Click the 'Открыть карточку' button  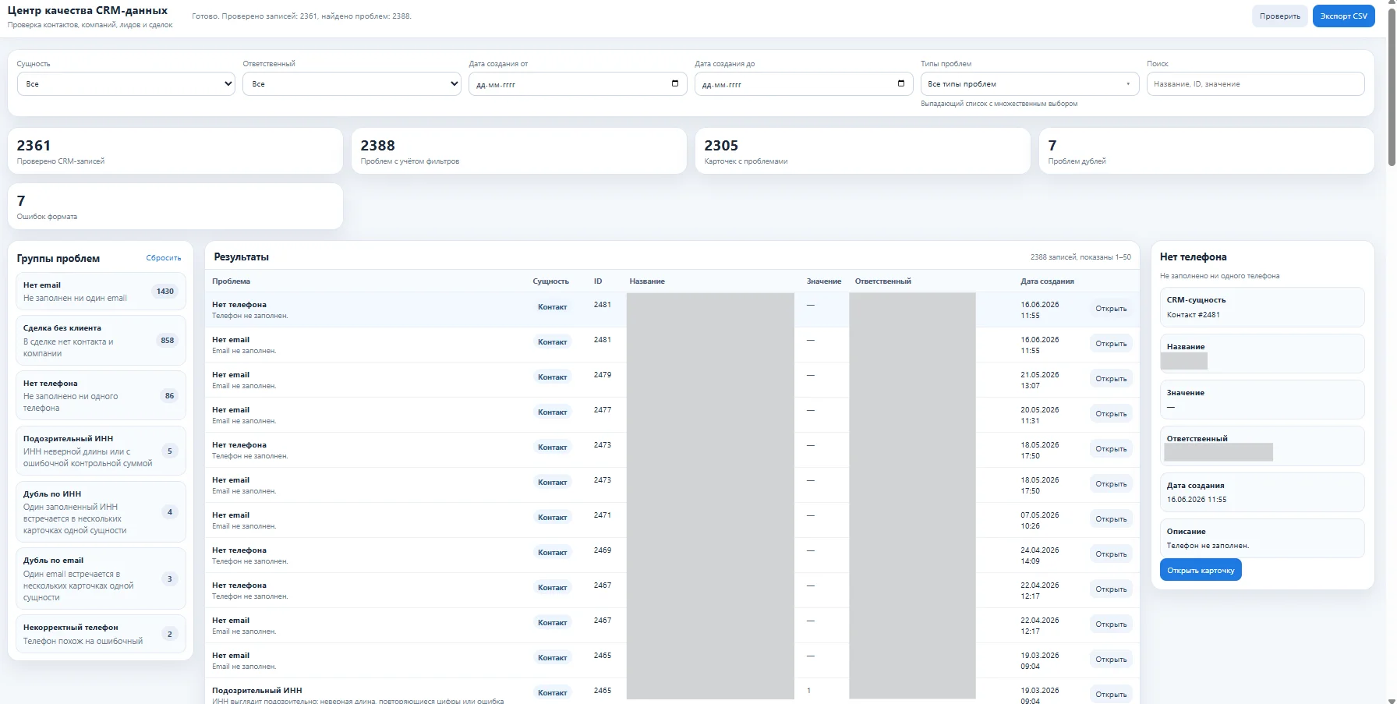click(1201, 570)
